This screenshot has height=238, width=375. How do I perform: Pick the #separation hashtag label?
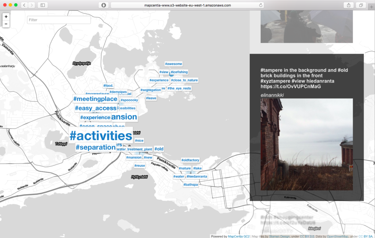pyautogui.click(x=96, y=147)
